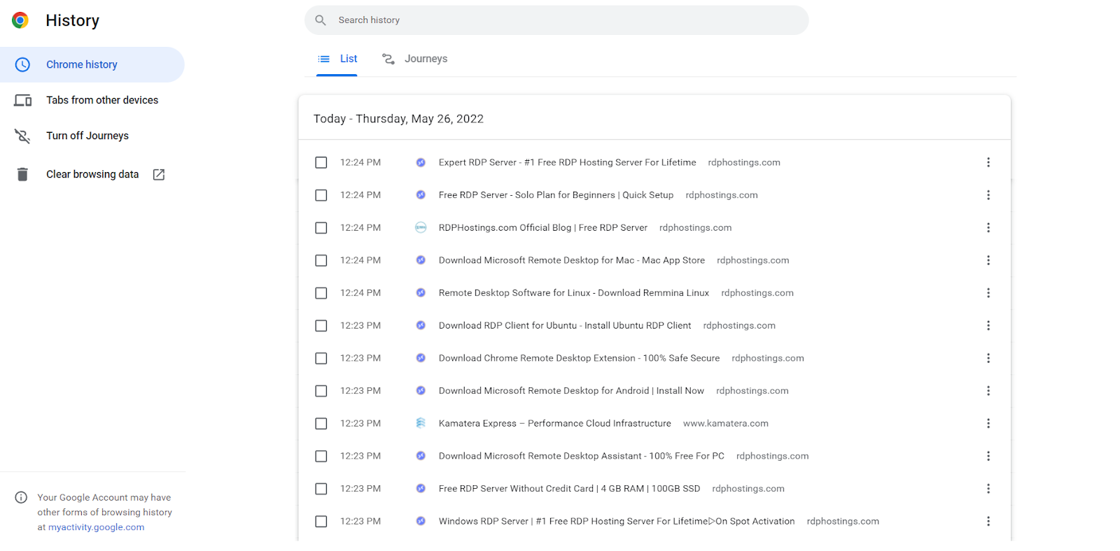Click the external link icon beside Clear browsing data
The image size is (1120, 551).
159,174
